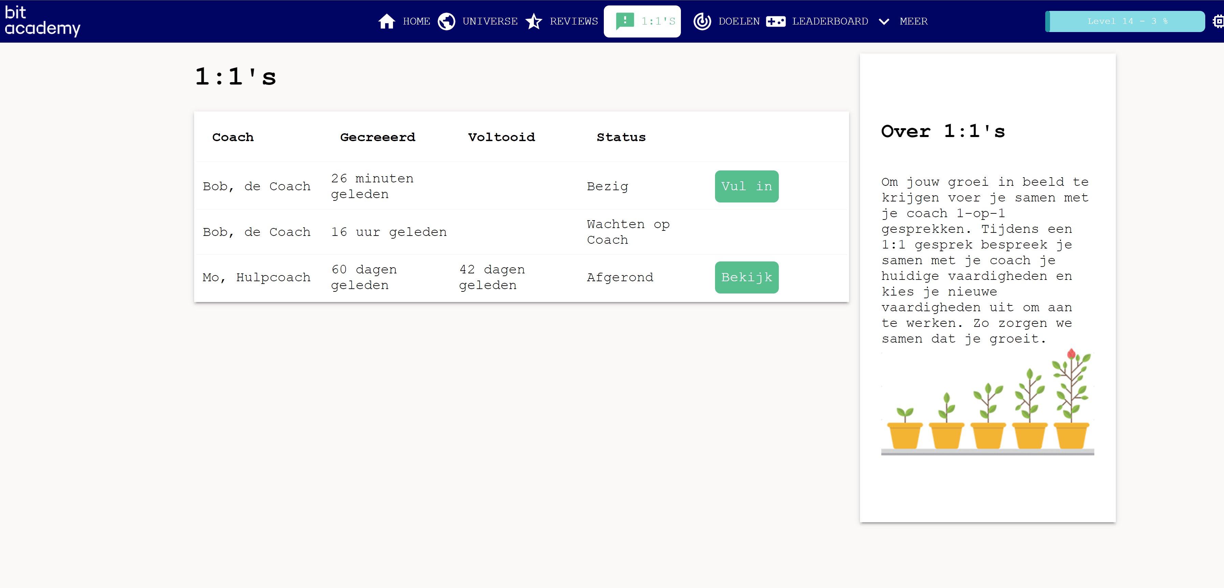This screenshot has height=588, width=1224.
Task: Click the Afgerond status cell
Action: [x=620, y=277]
